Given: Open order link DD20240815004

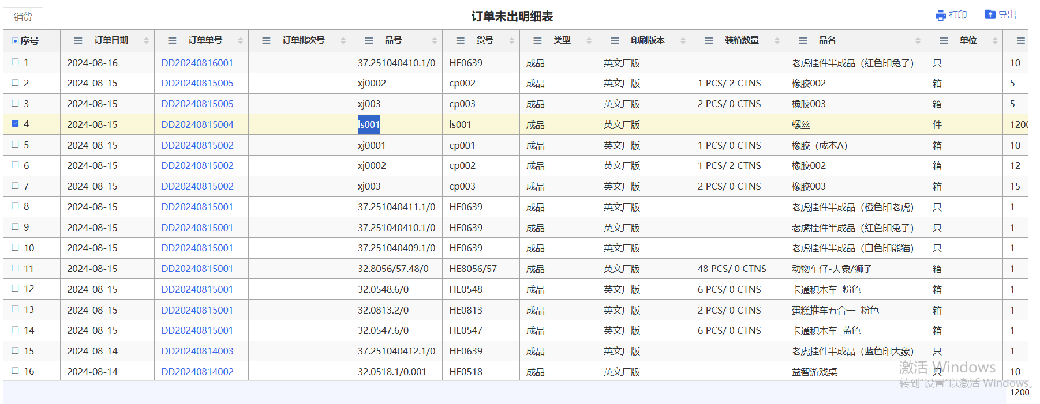Looking at the screenshot, I should click(197, 124).
